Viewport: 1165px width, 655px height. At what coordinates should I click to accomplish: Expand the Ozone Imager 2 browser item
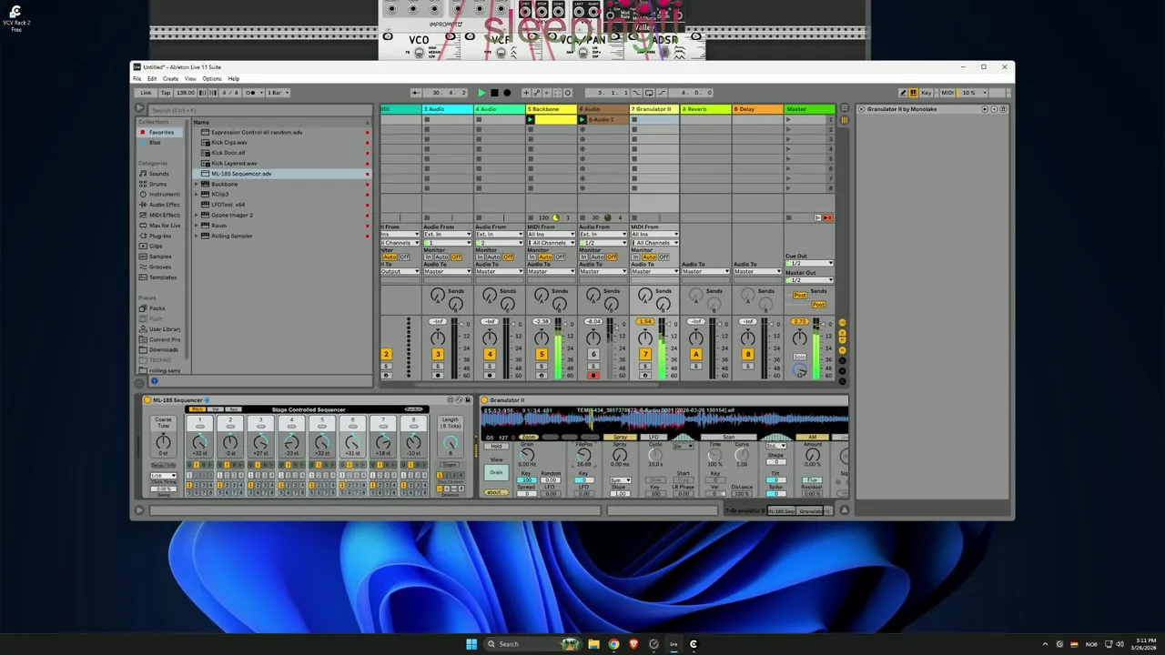tap(196, 215)
